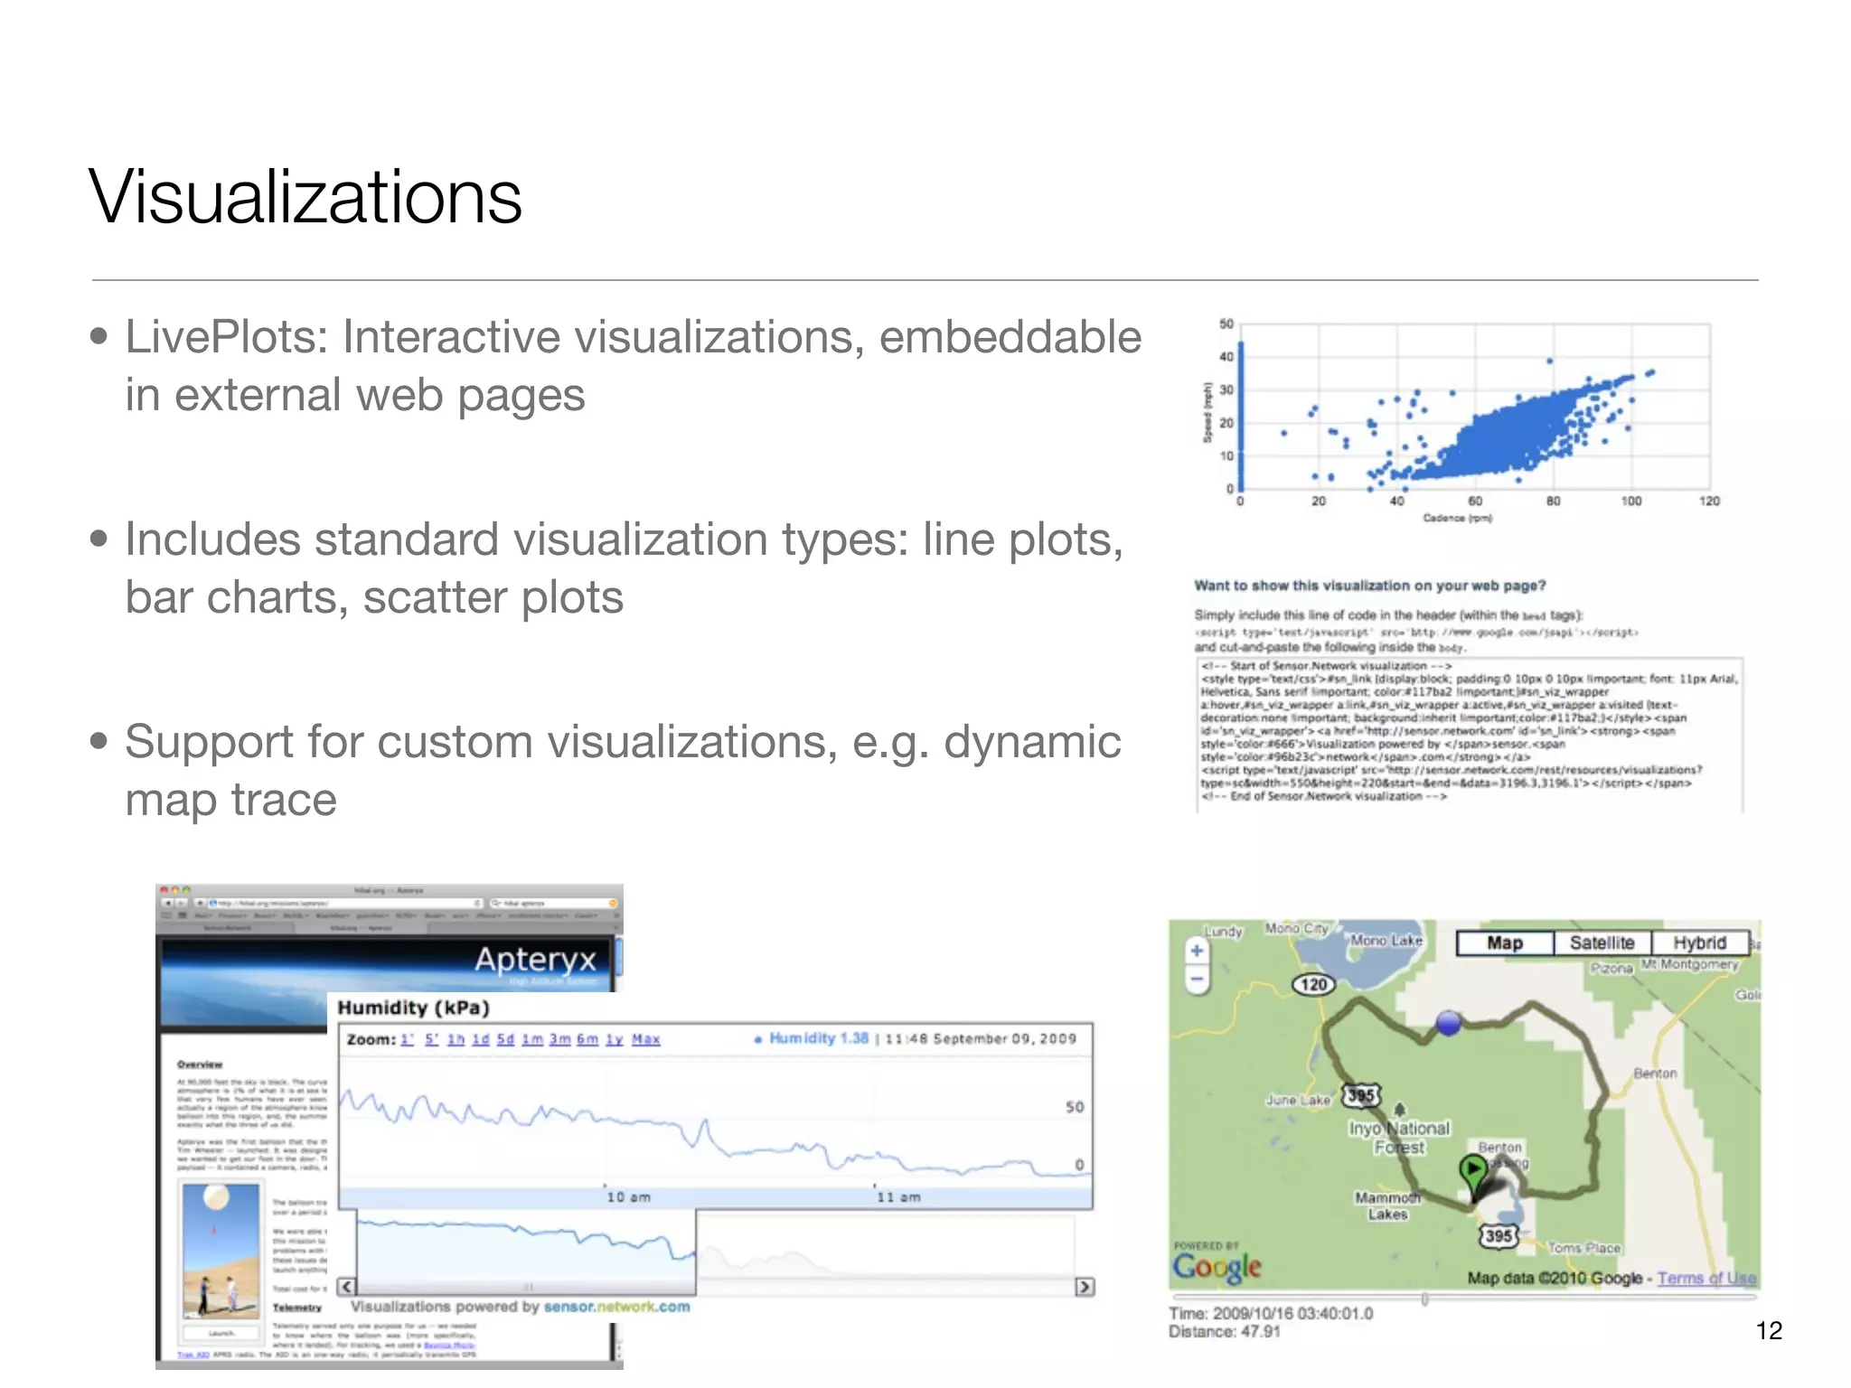1851x1388 pixels.
Task: Click the back arrow in Safari's toolbar
Action: [168, 903]
